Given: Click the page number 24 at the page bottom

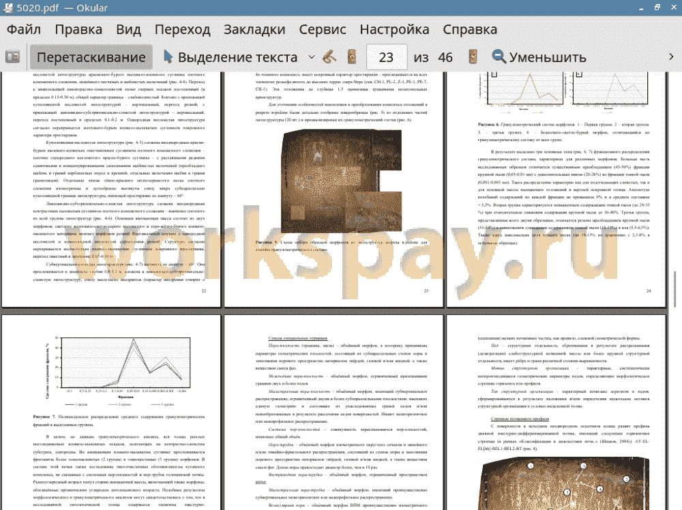Looking at the screenshot, I should coord(649,291).
